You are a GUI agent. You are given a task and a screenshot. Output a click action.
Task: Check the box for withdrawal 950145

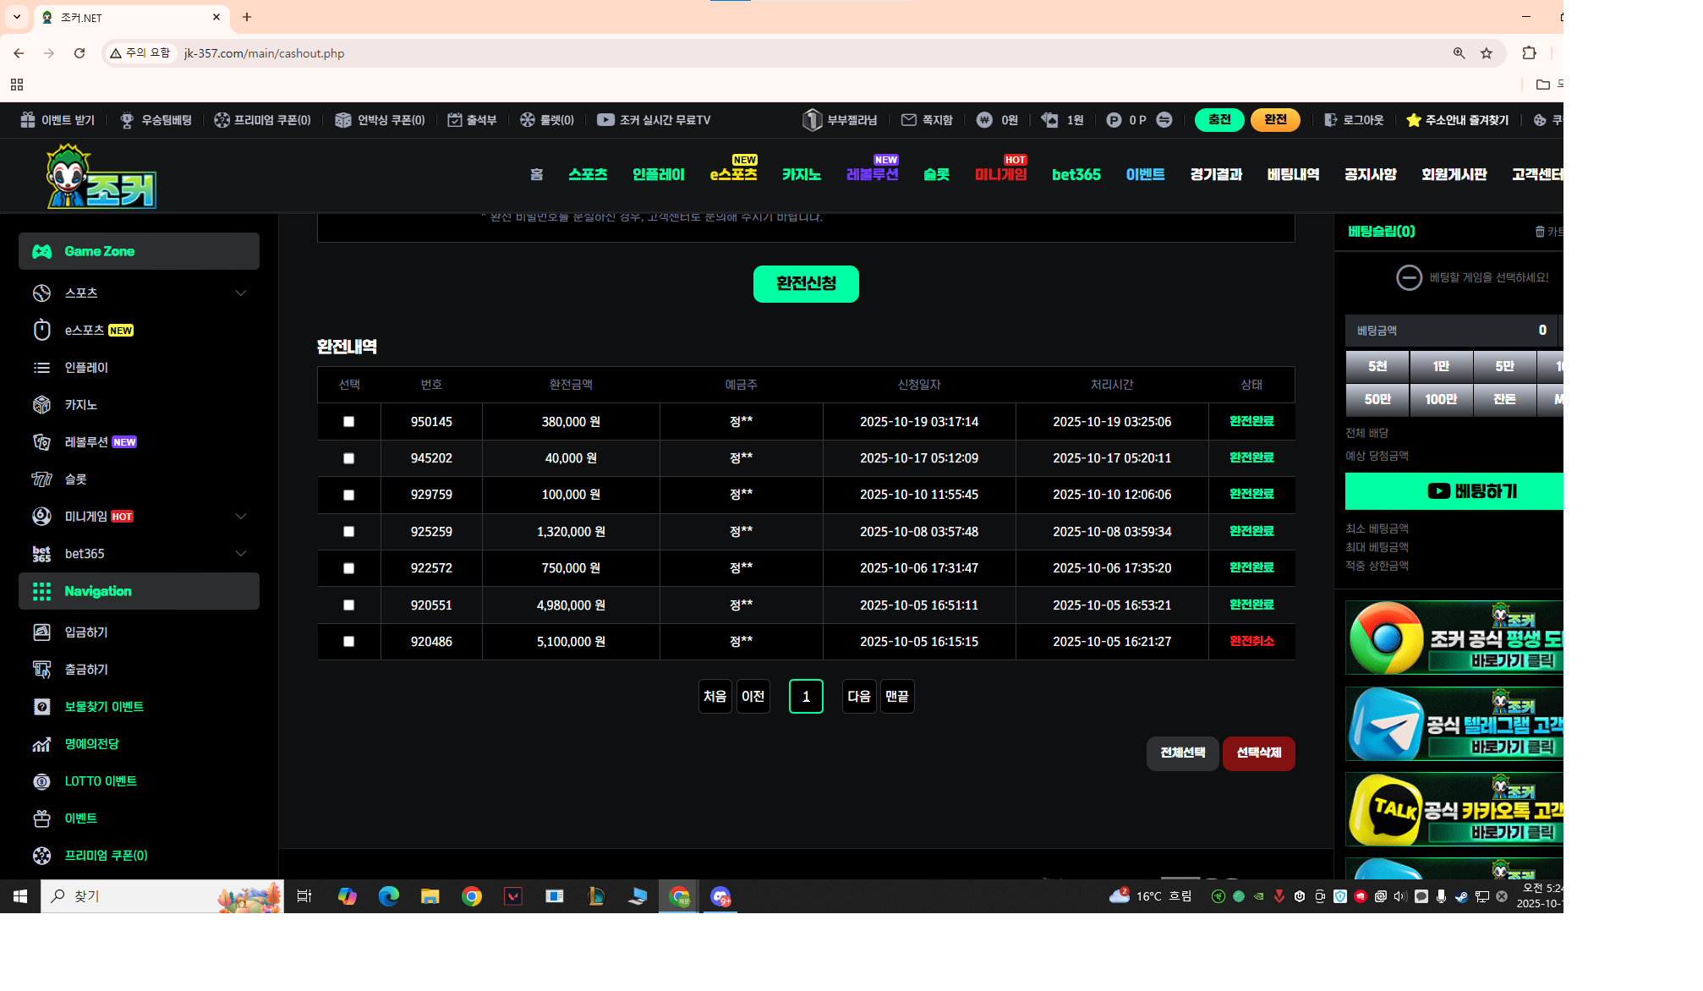(x=348, y=422)
